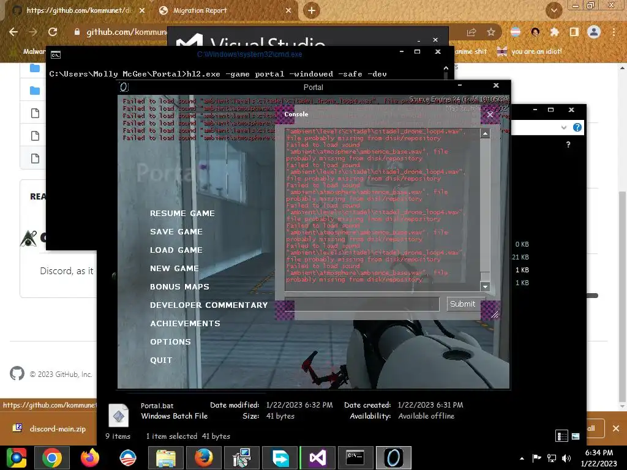Open ACHIEVEMENTS in Portal menu
The image size is (627, 470).
tap(185, 324)
